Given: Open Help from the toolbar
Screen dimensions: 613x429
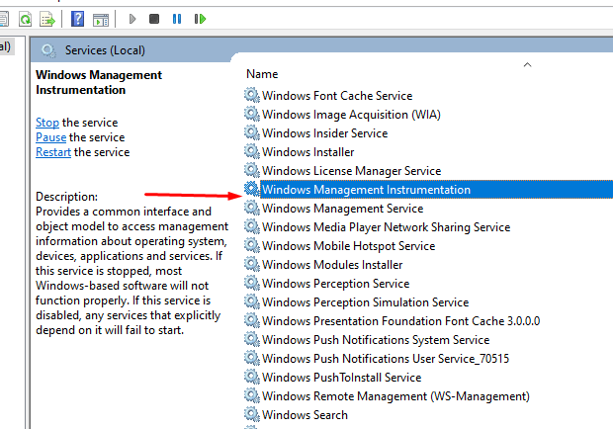Looking at the screenshot, I should pos(78,19).
